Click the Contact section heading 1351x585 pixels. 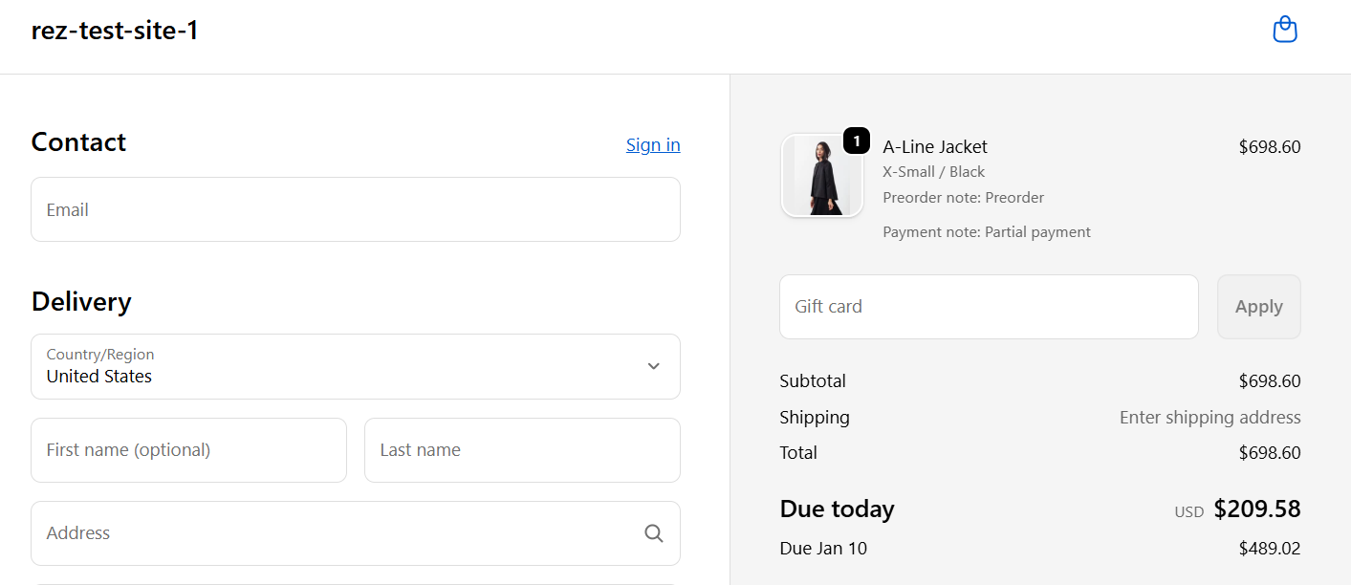click(78, 142)
